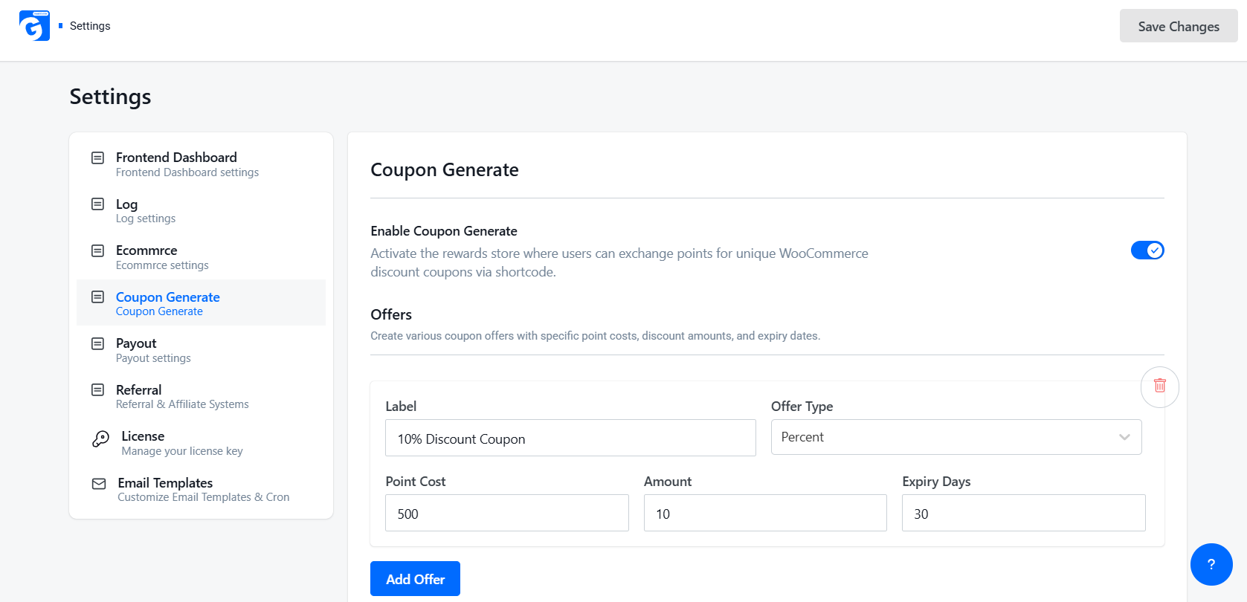Click the Enable Coupon Generate label
1247x602 pixels.
(x=444, y=231)
